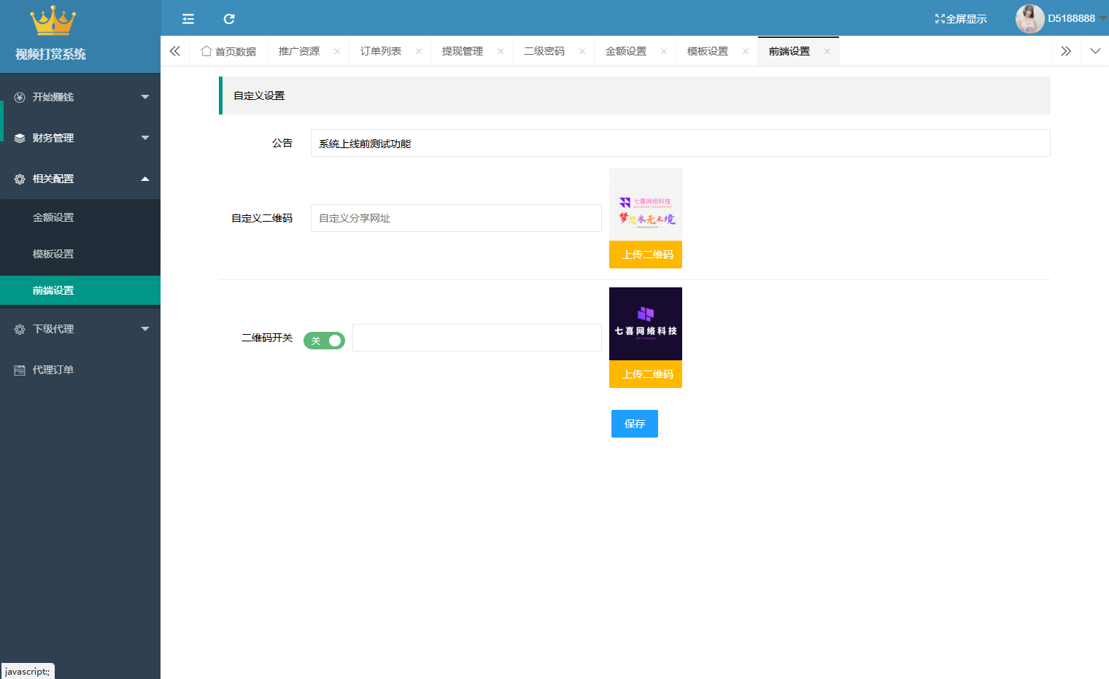
Task: Click the 保存 button
Action: 635,424
